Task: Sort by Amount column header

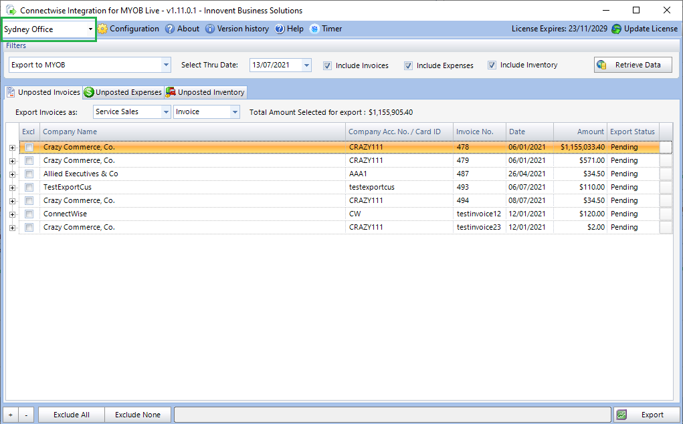Action: (x=580, y=132)
